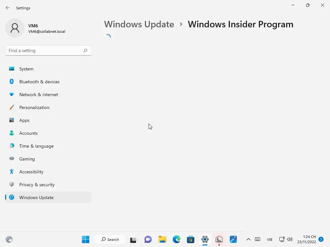The height and width of the screenshot is (247, 330).
Task: Open Personalization settings
Action: tap(48, 107)
